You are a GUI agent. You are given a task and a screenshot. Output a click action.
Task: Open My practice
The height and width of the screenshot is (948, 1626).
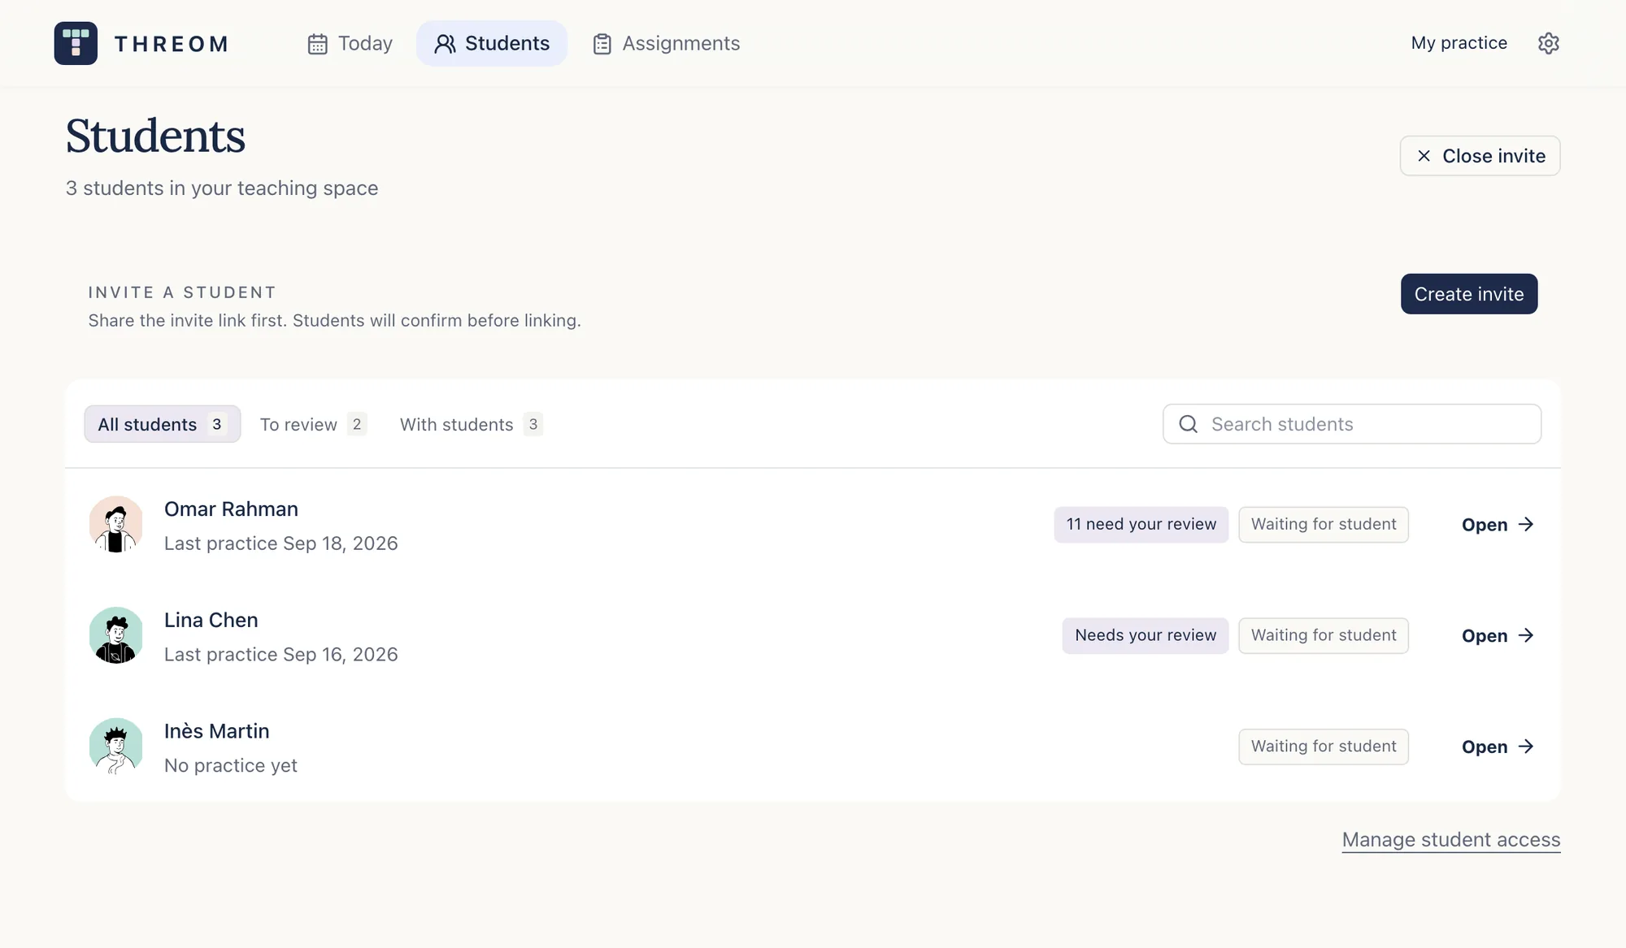click(x=1459, y=43)
